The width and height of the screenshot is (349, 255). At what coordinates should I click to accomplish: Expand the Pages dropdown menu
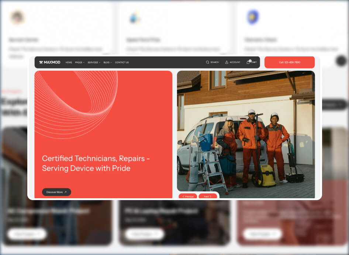80,62
